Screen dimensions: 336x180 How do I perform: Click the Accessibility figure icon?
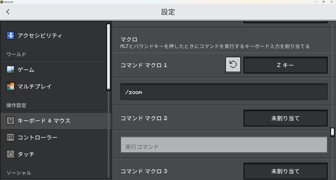[10, 36]
